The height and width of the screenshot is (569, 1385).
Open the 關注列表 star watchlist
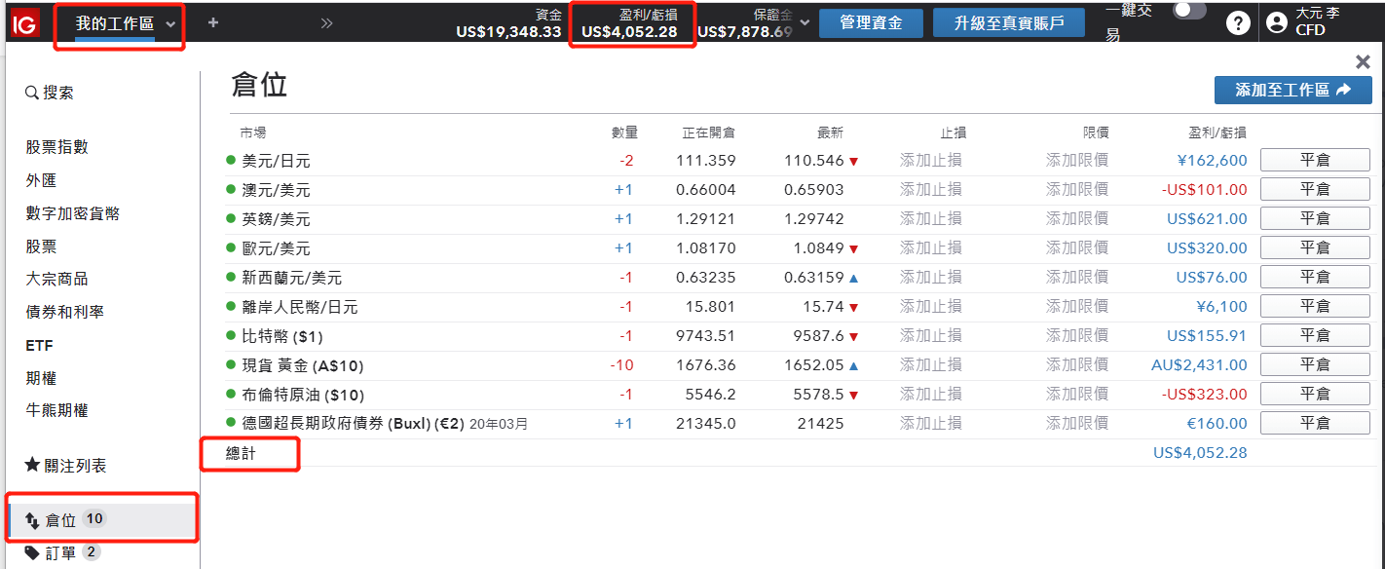[65, 466]
